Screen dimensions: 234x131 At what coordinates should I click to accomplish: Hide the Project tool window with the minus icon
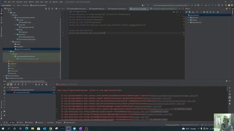[59, 9]
